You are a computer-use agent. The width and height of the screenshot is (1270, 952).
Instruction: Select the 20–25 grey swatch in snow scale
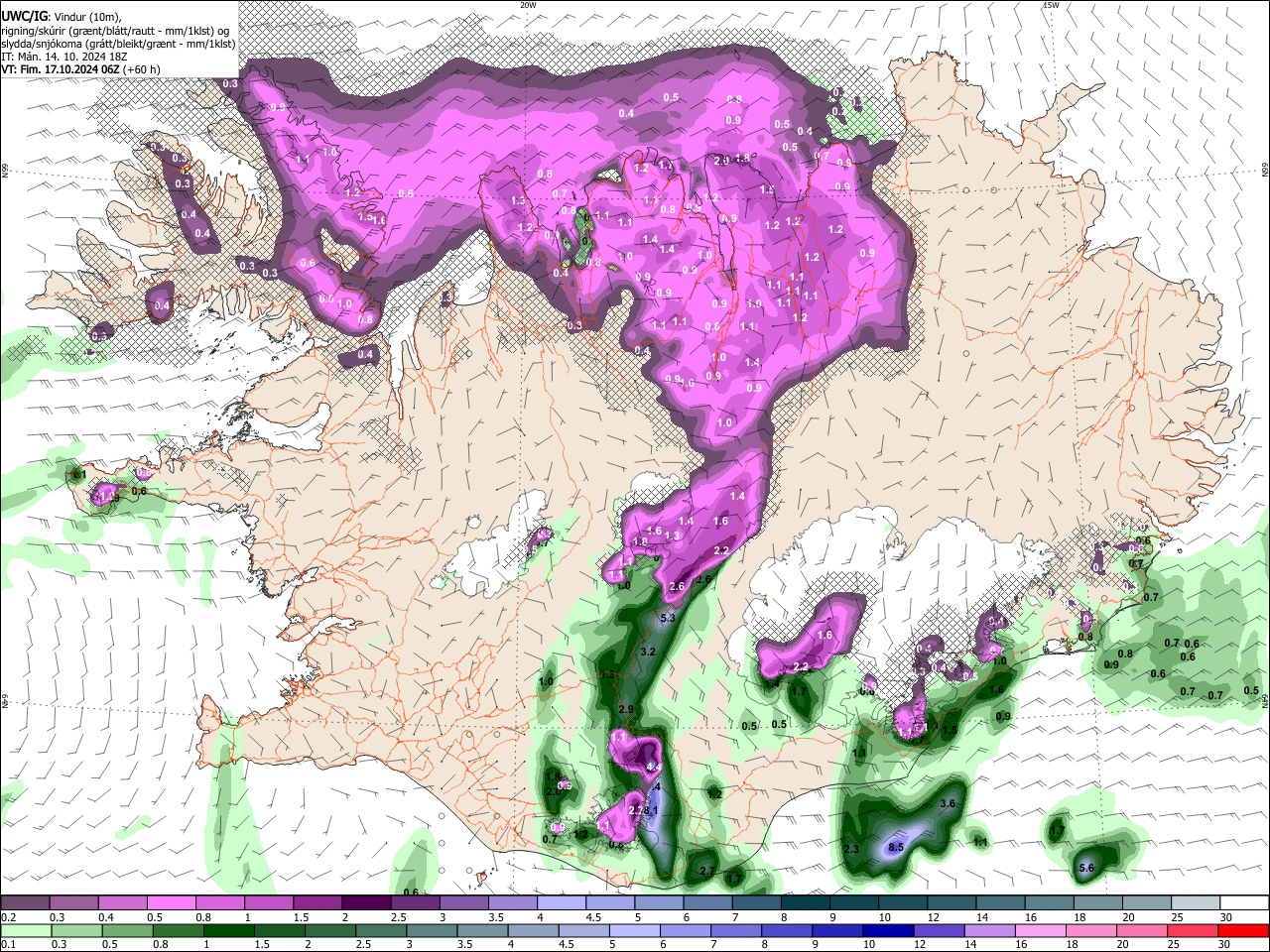pos(1147,903)
